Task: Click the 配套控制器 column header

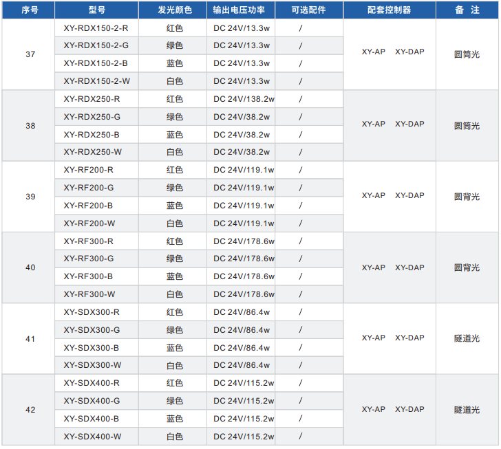Action: tap(389, 10)
